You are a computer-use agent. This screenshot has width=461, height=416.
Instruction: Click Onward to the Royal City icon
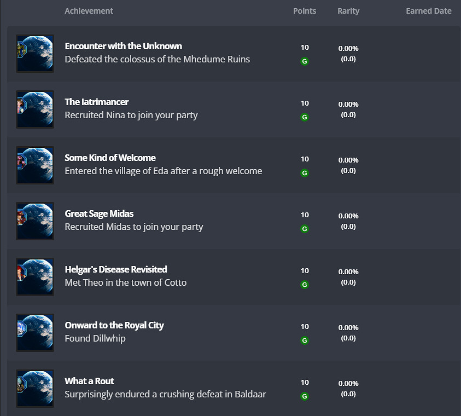point(35,333)
